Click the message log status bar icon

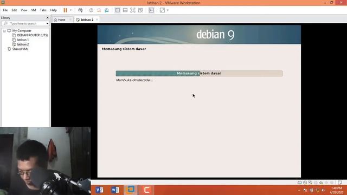click(340, 183)
